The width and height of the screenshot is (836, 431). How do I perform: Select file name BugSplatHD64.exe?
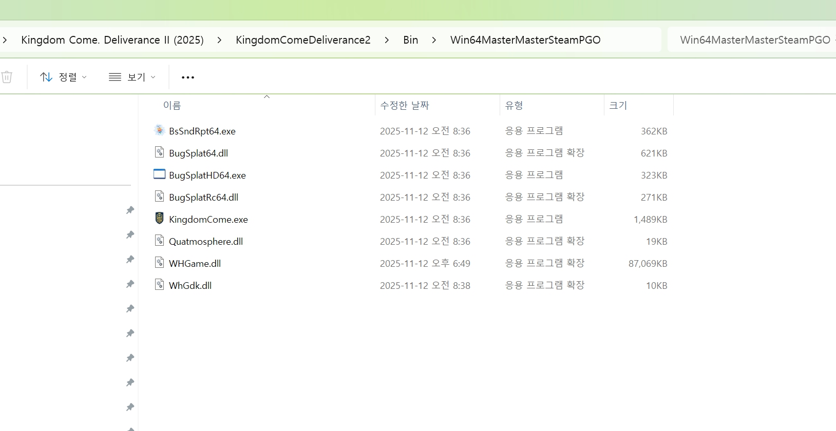pos(207,175)
